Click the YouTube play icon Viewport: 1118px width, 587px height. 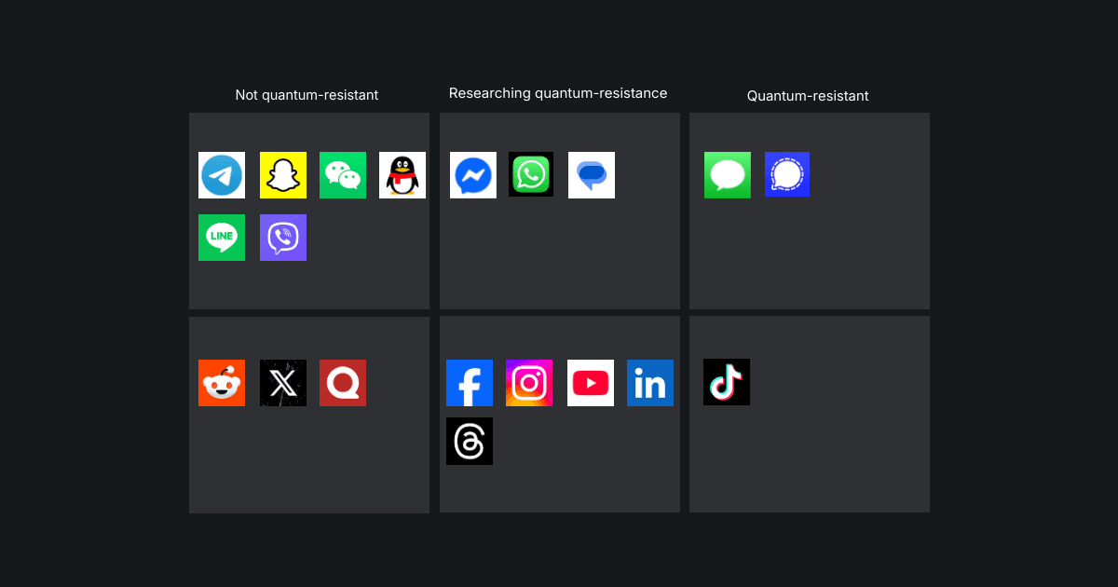tap(590, 382)
